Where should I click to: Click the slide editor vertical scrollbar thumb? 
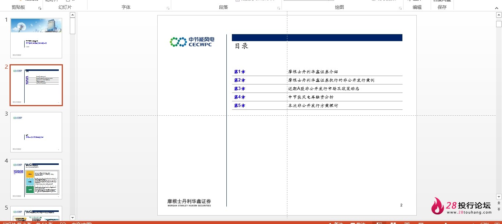coord(499,24)
